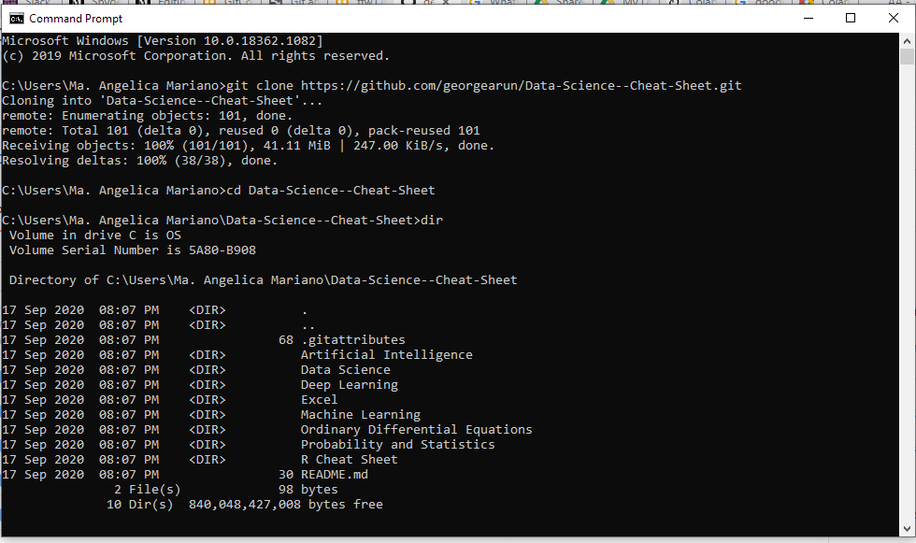Minimize the Command Prompt window
The image size is (916, 543).
point(808,18)
